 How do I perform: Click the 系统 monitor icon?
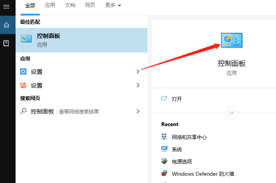164,149
